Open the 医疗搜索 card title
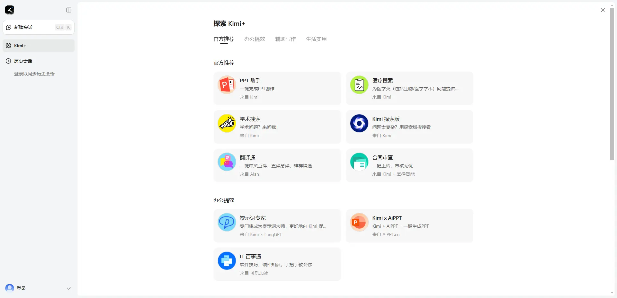The image size is (617, 298). (x=382, y=81)
